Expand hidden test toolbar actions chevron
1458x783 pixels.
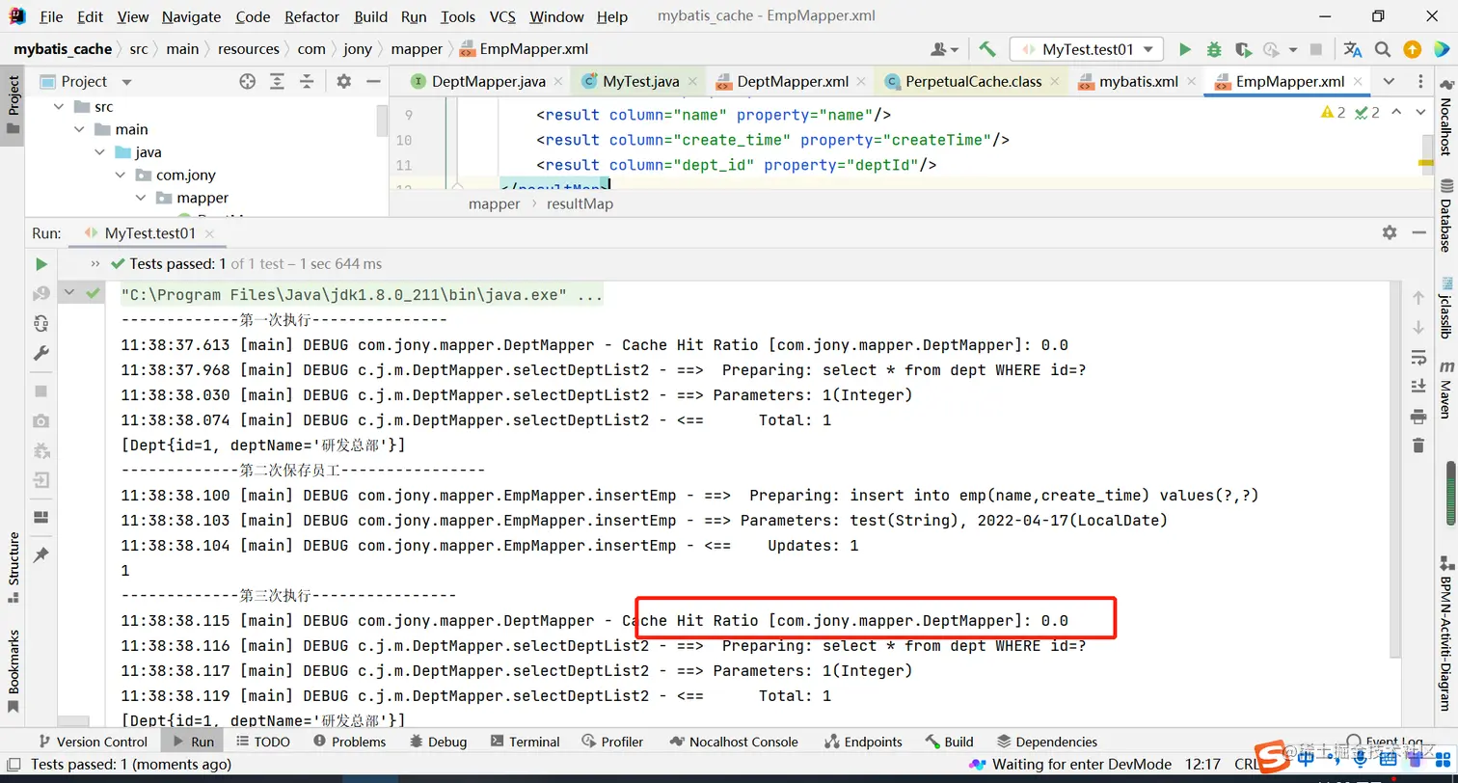point(94,263)
